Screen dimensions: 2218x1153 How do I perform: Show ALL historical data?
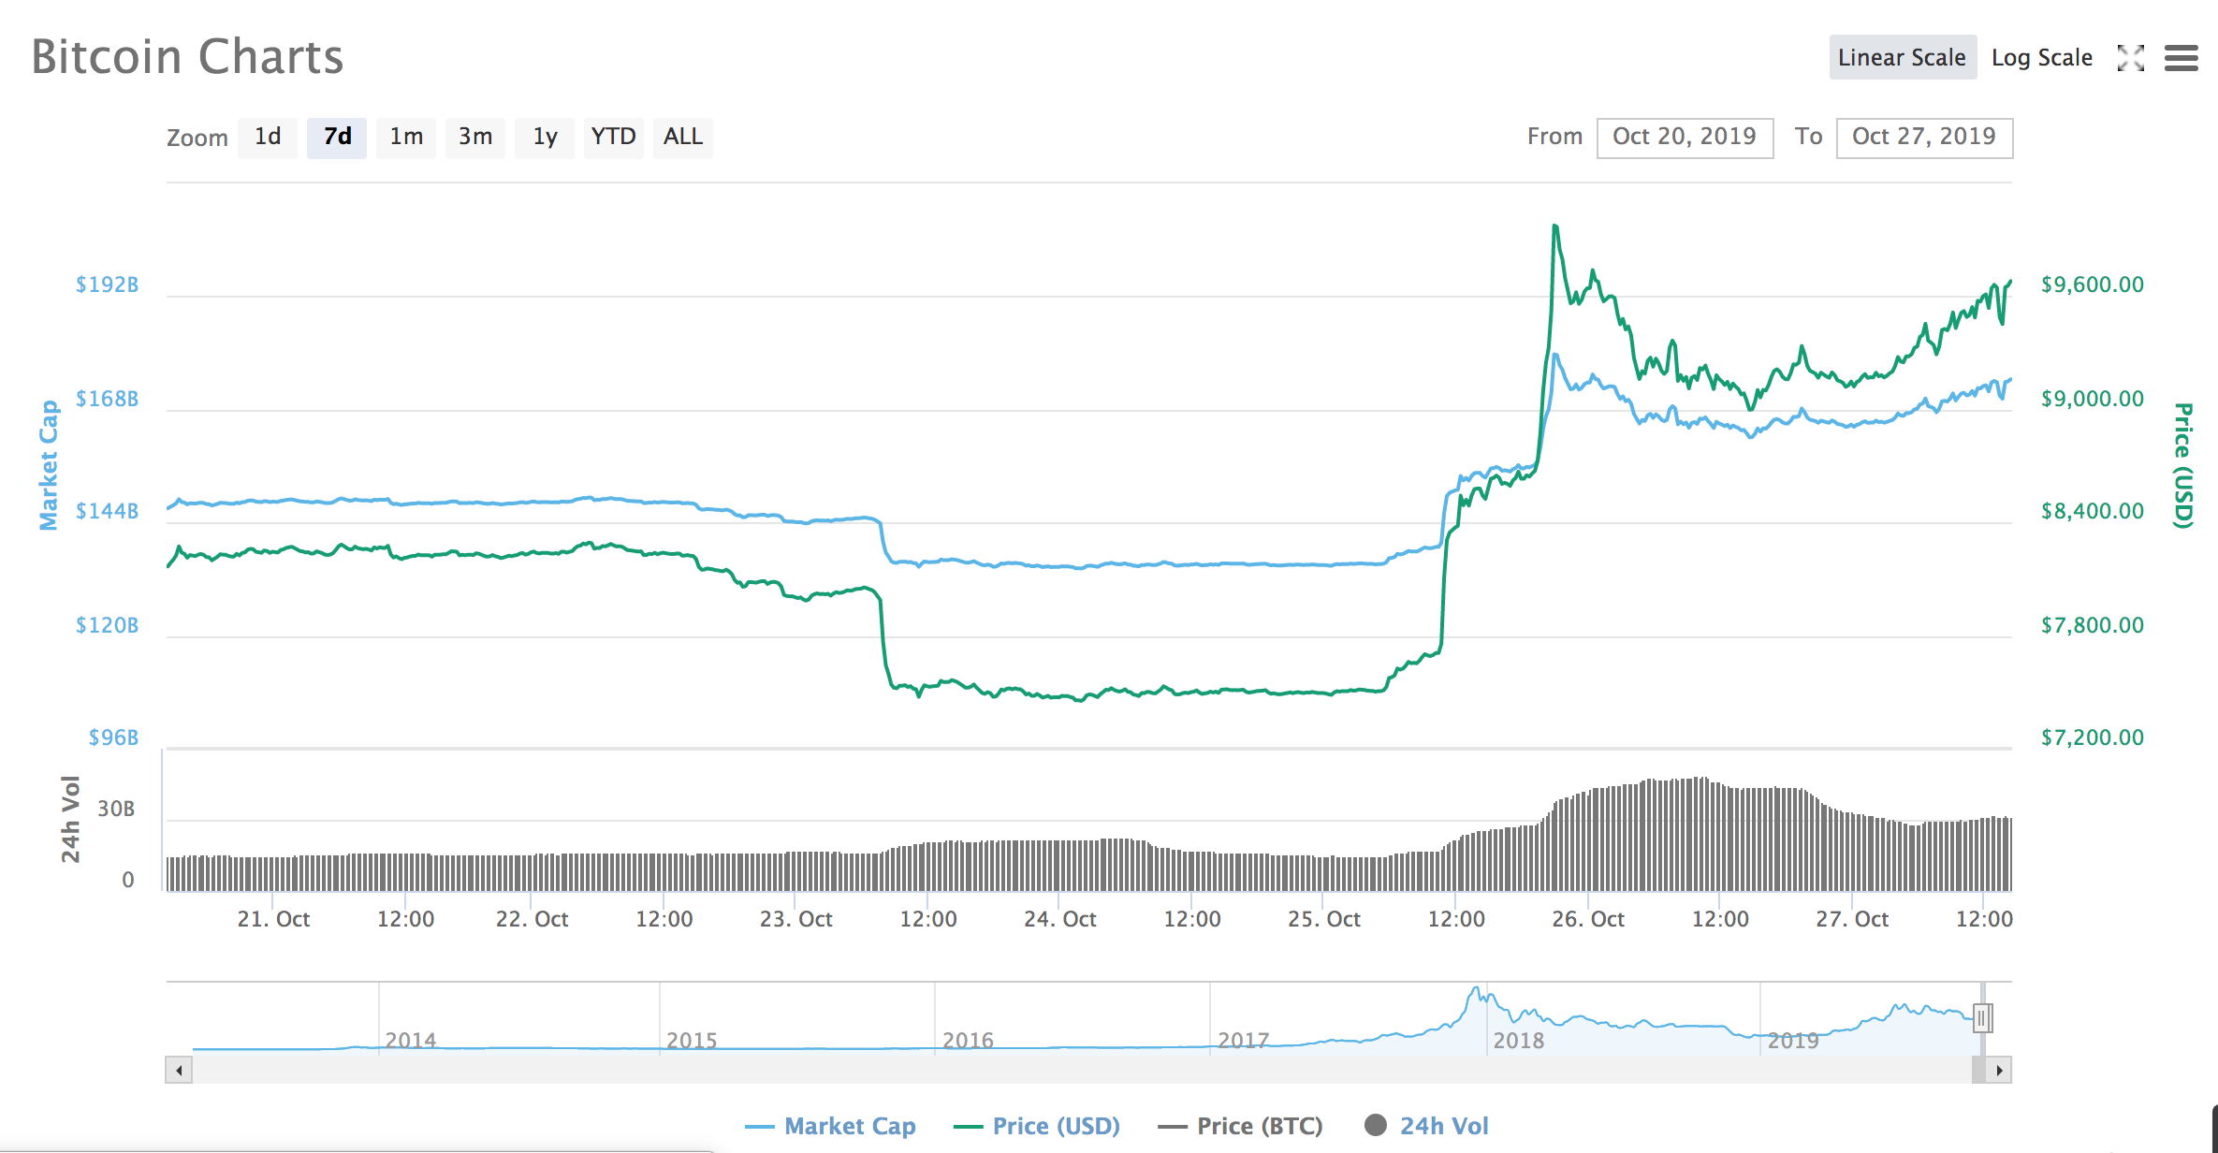(682, 137)
